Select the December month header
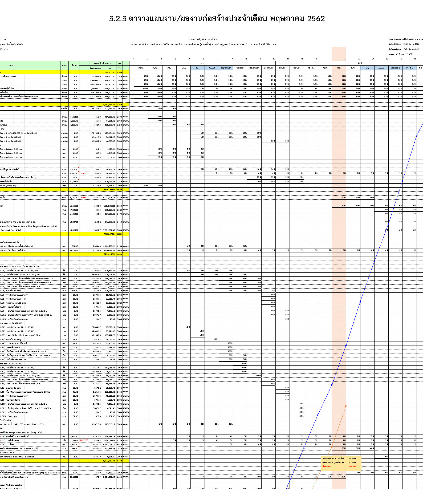 coord(268,68)
